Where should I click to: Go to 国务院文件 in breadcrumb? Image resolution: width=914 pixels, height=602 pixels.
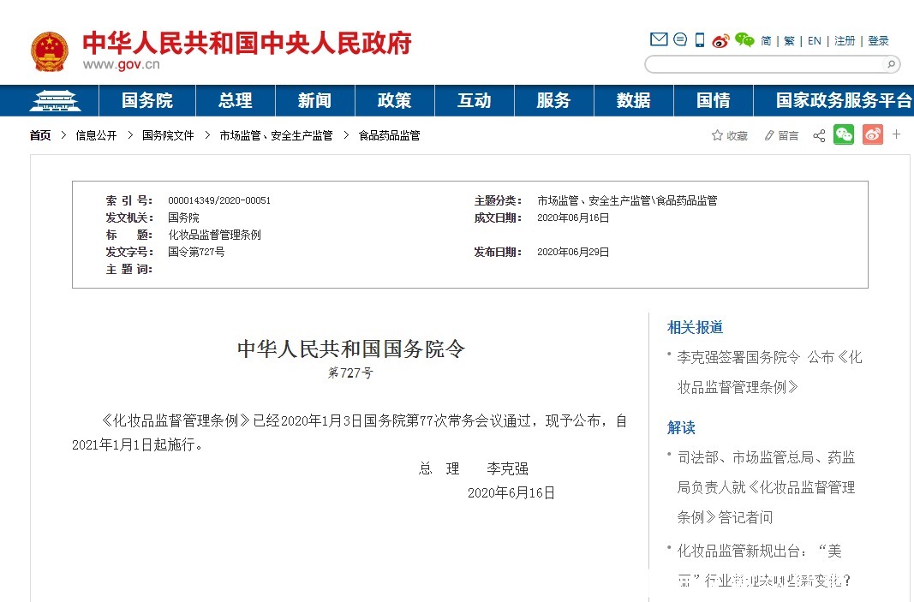click(x=168, y=136)
